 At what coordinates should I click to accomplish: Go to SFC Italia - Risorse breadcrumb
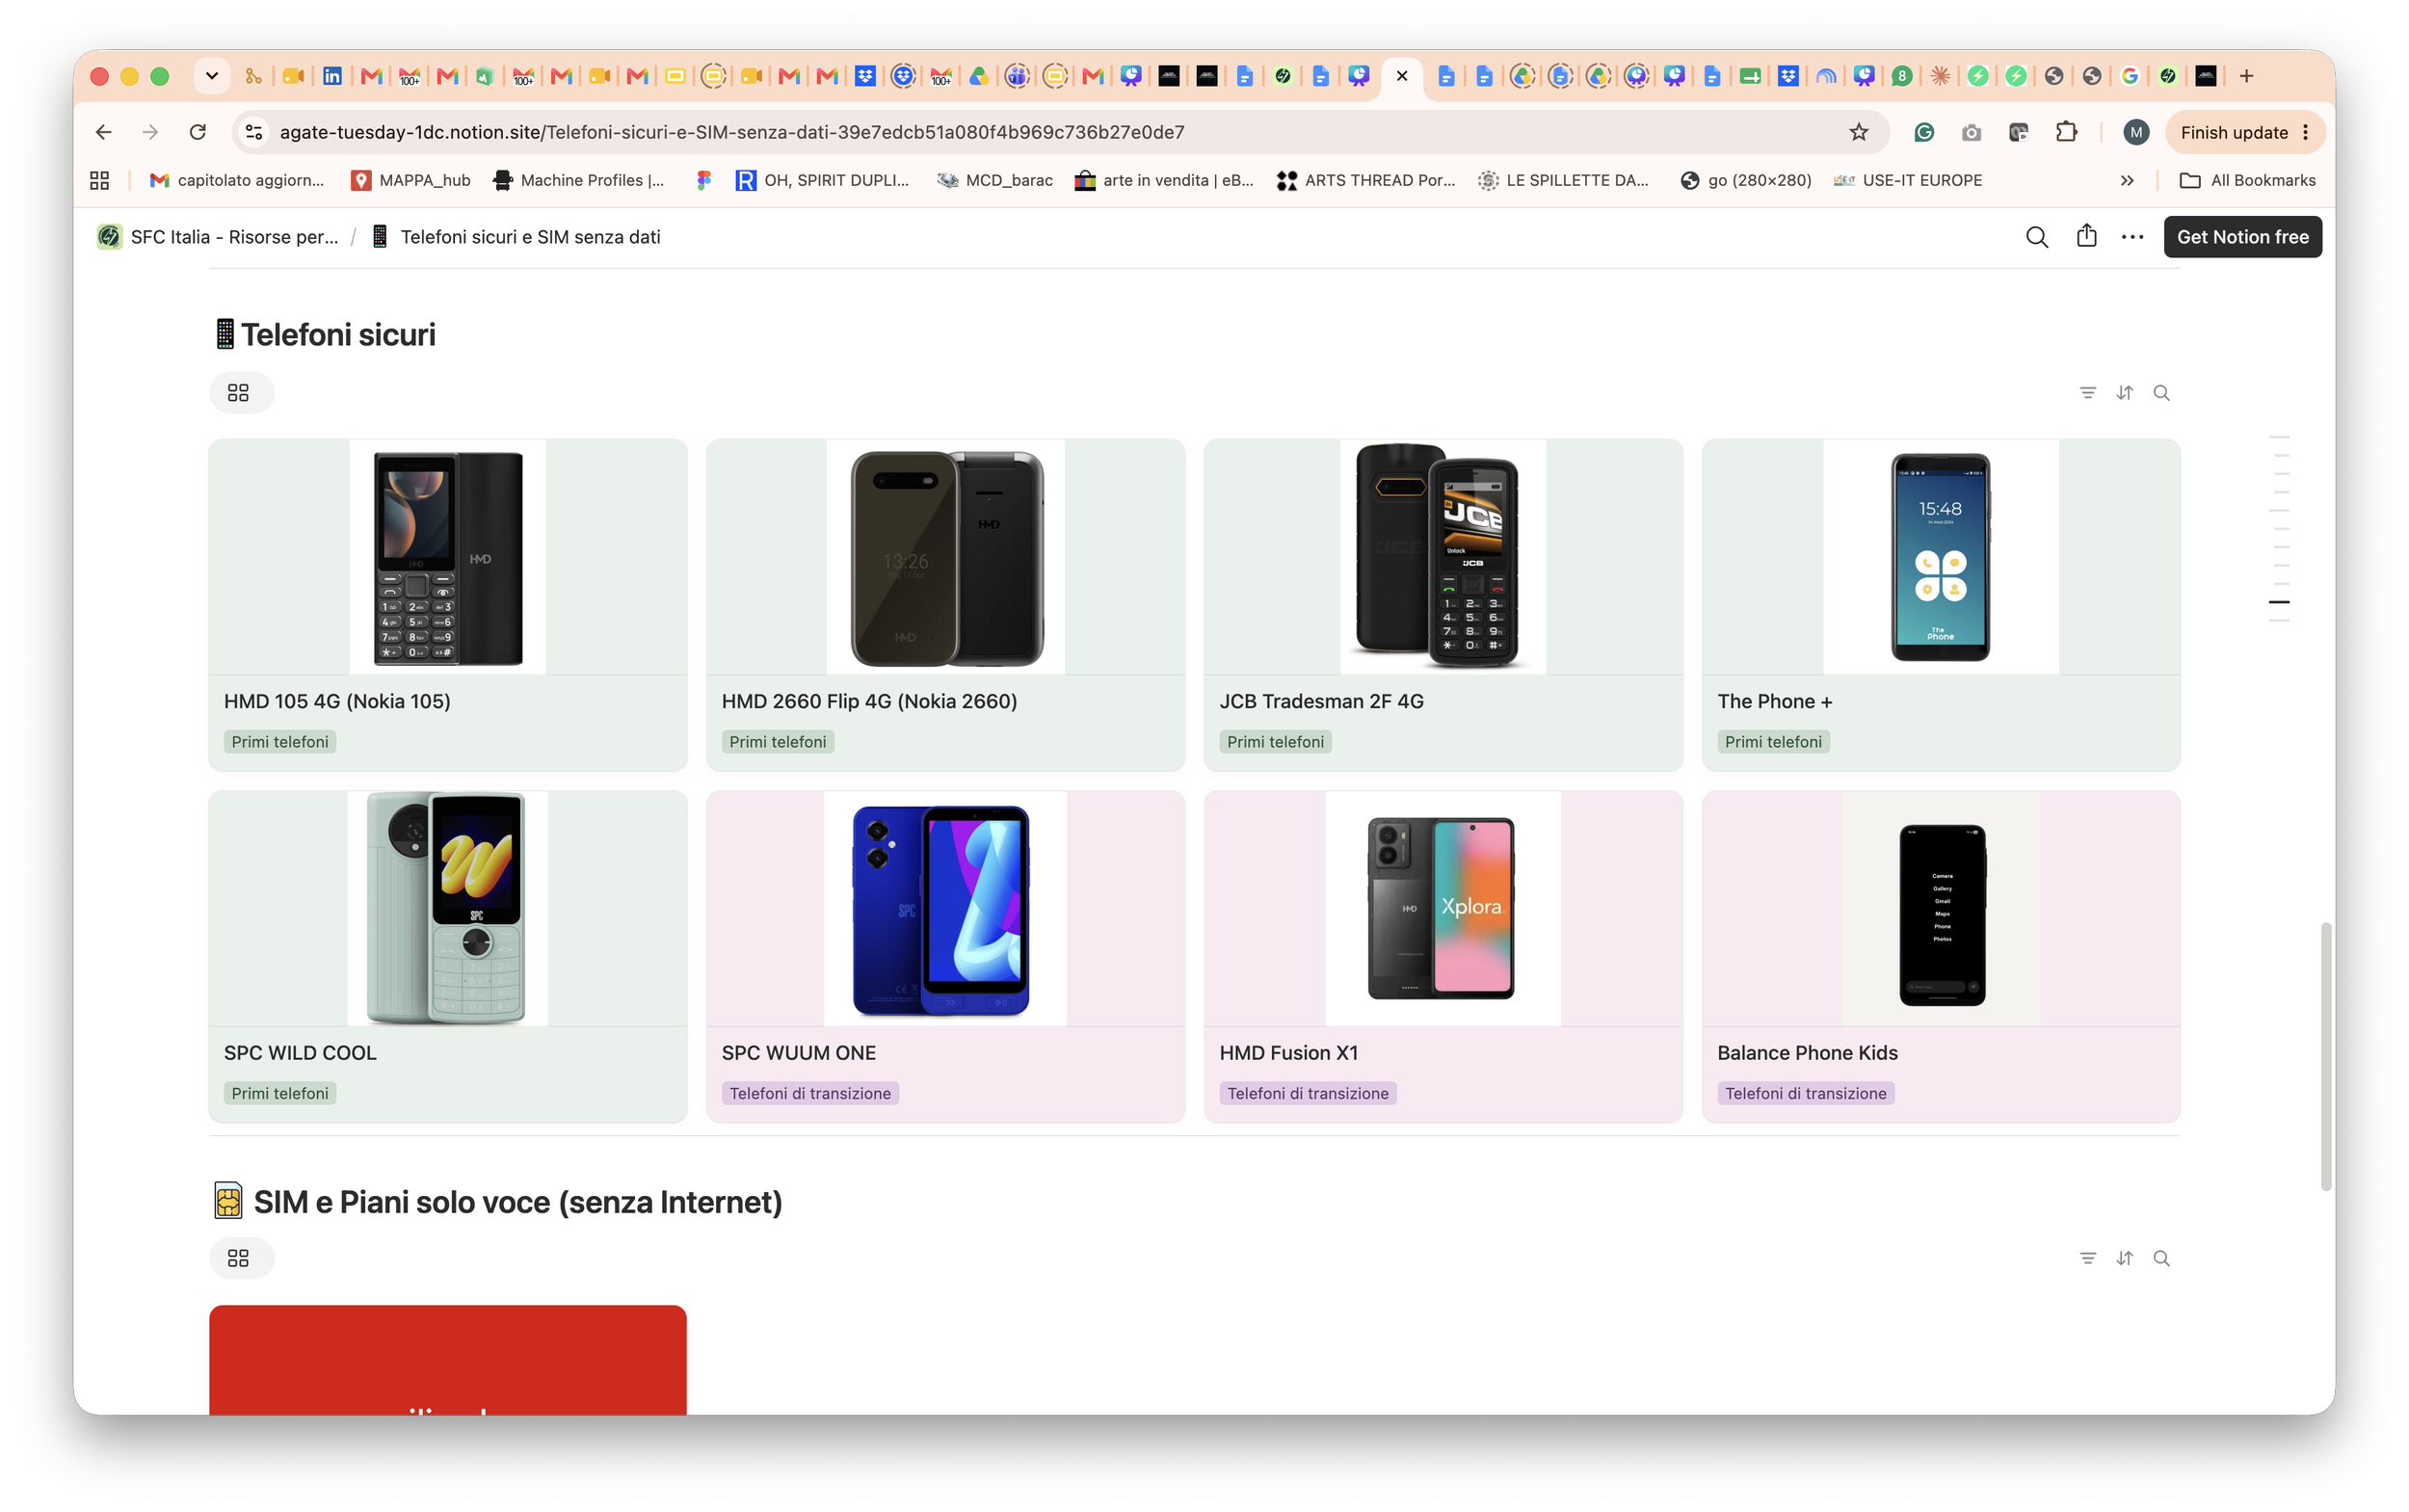[218, 237]
